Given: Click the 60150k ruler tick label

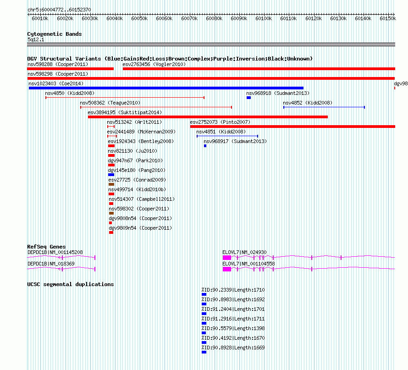Looking at the screenshot, I should [x=388, y=18].
